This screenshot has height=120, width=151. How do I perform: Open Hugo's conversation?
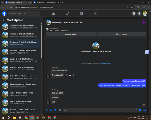pos(21,94)
